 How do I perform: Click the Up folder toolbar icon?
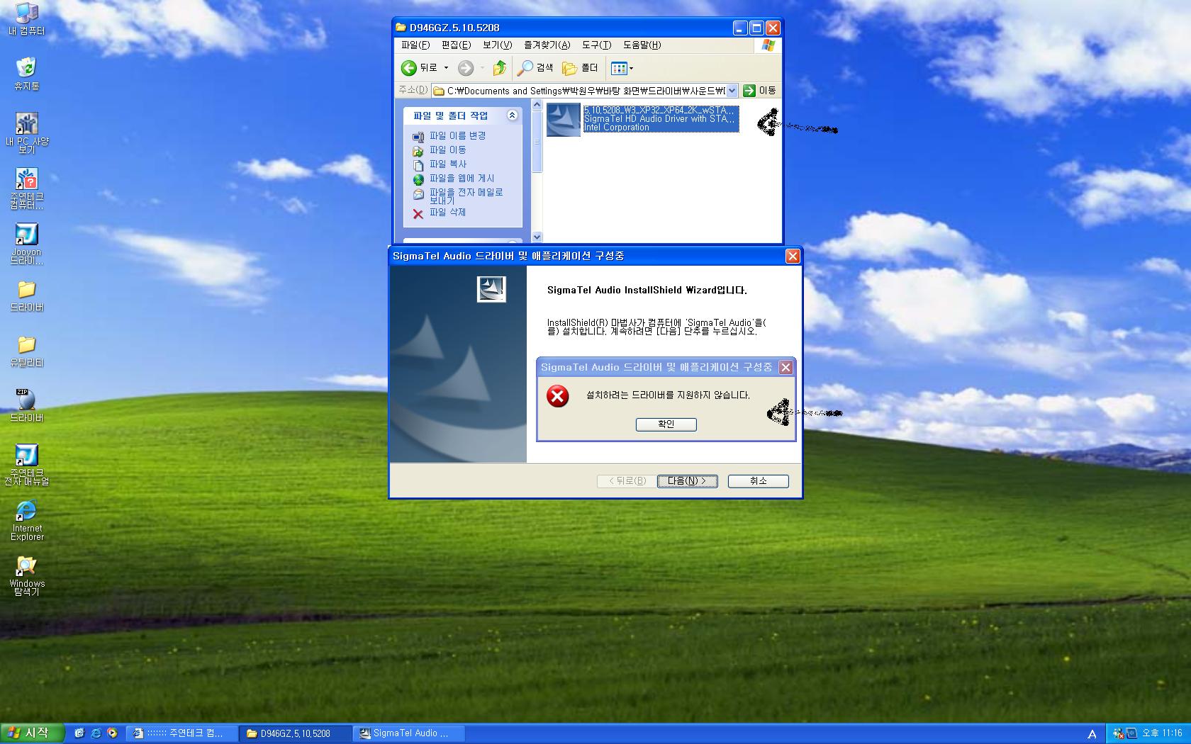[x=500, y=68]
